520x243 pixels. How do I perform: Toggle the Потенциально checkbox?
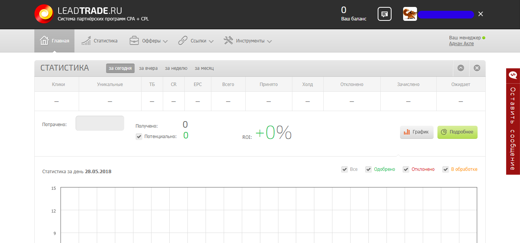[x=139, y=137]
